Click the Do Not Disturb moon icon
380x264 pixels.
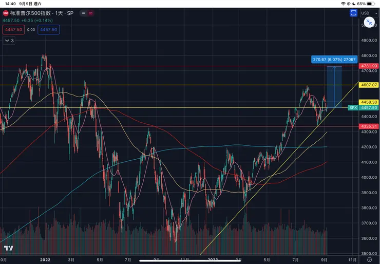354,4
